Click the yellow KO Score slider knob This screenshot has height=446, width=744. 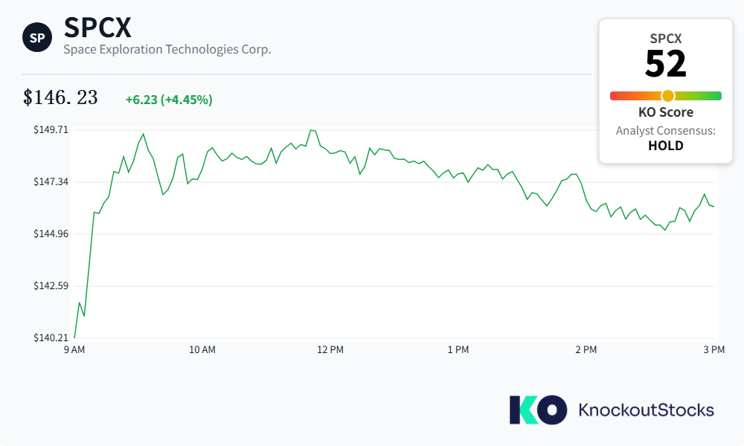pos(667,96)
